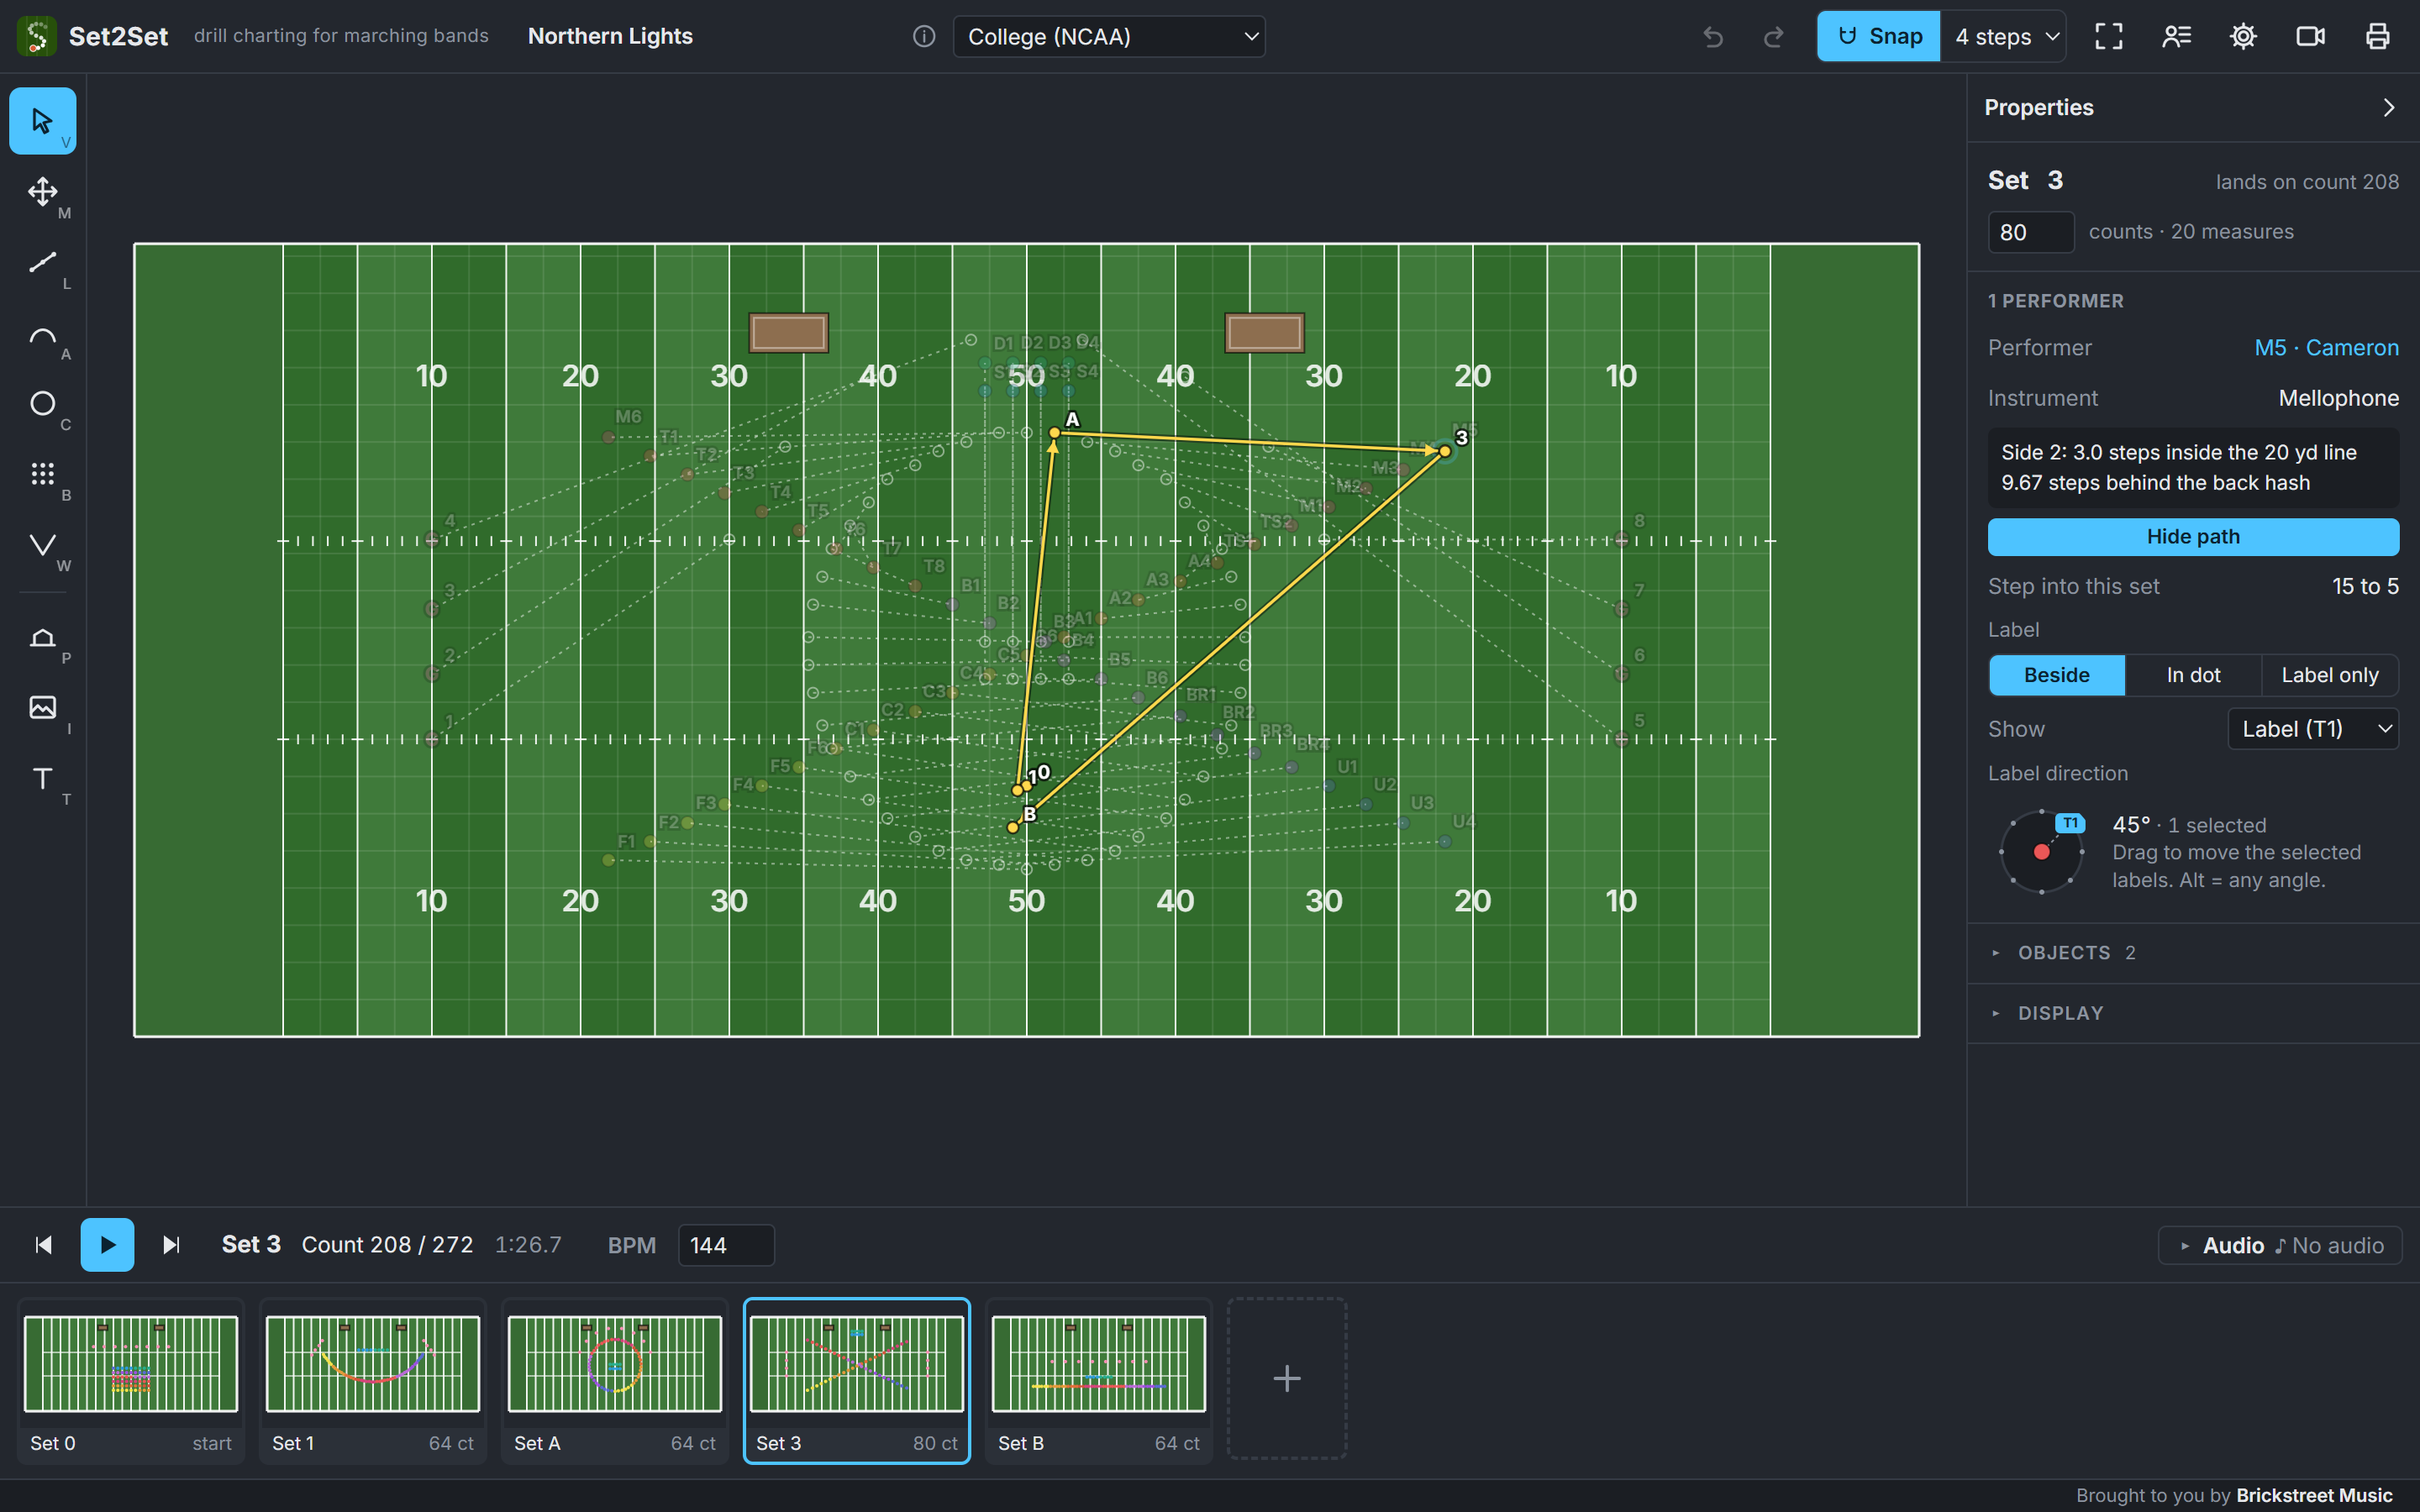Set label position to In dot
Image resolution: width=2420 pixels, height=1512 pixels.
(x=2193, y=675)
